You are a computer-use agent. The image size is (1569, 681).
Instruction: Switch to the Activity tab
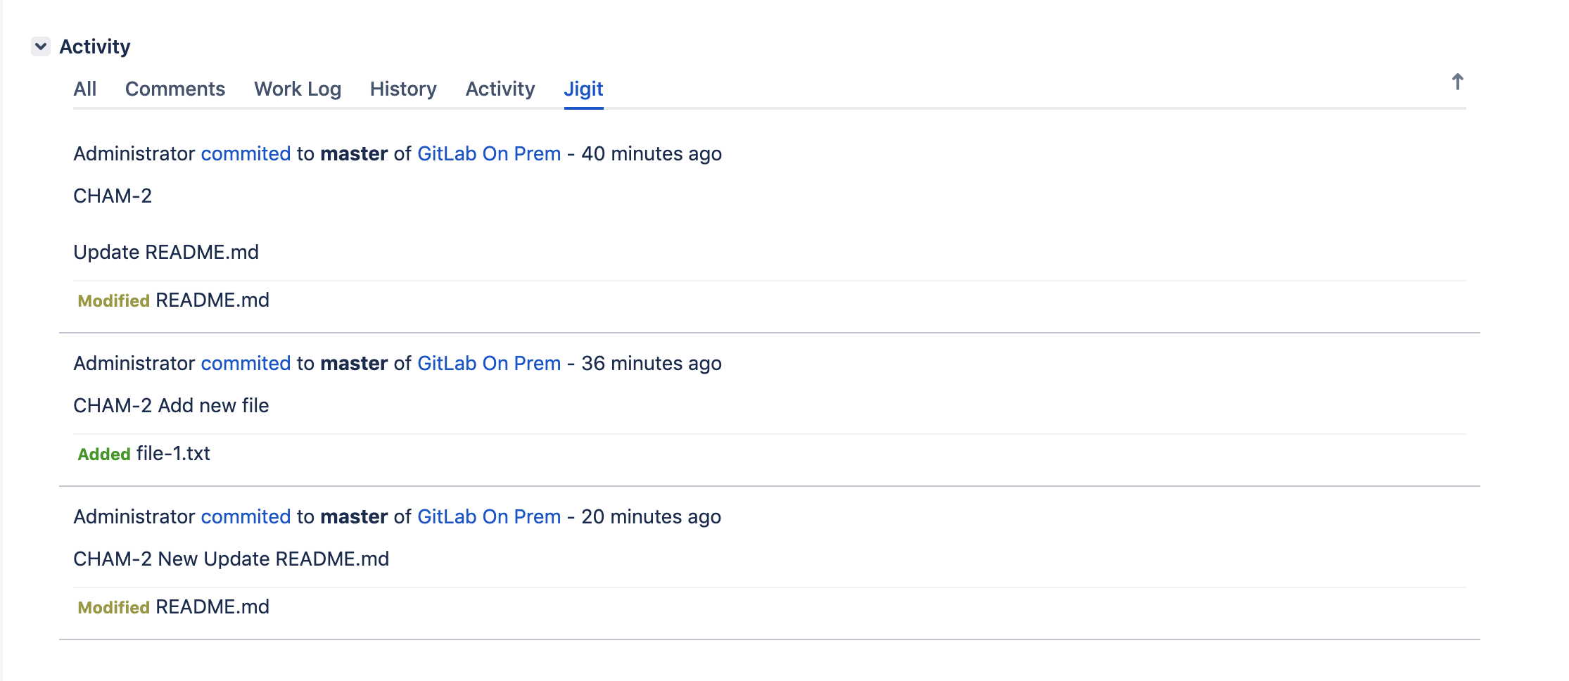(x=500, y=89)
